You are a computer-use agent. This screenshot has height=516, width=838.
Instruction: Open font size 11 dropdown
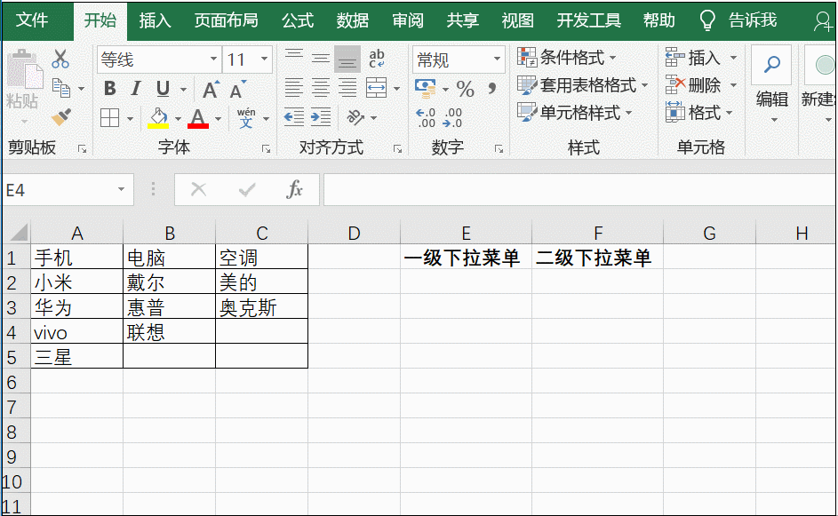coord(264,59)
